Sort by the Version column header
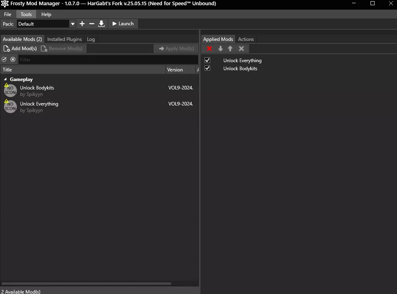The width and height of the screenshot is (397, 294). (181, 70)
